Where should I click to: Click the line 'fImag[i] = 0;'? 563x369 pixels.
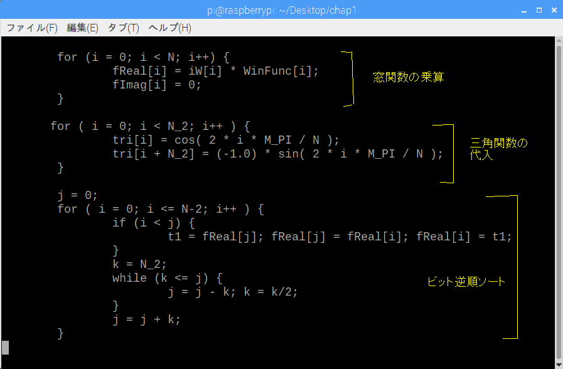157,85
